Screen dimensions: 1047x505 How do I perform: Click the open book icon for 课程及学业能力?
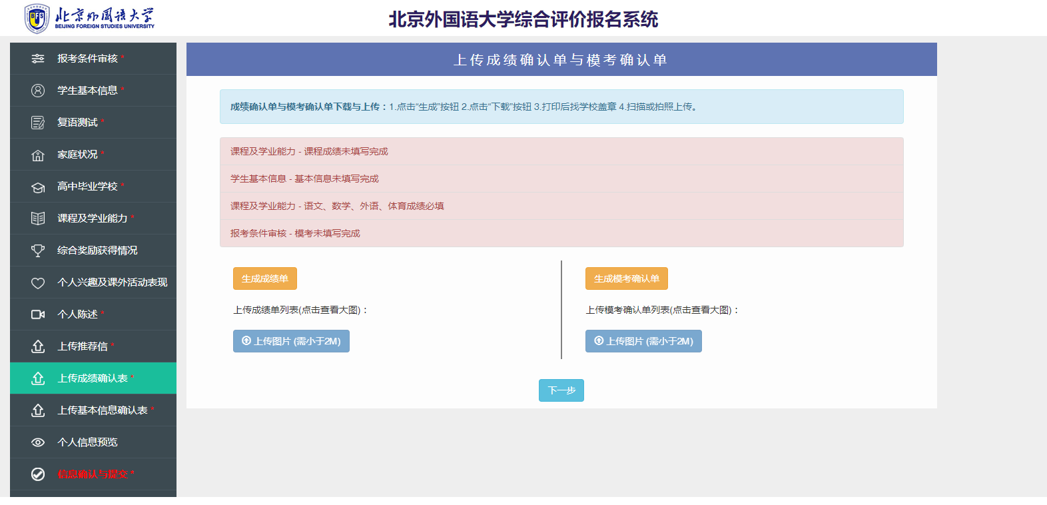38,219
